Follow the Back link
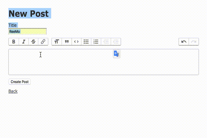The height and width of the screenshot is (138, 207). click(13, 91)
